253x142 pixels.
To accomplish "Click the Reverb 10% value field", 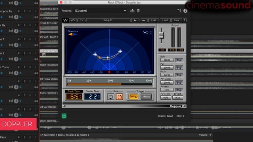I will [167, 90].
